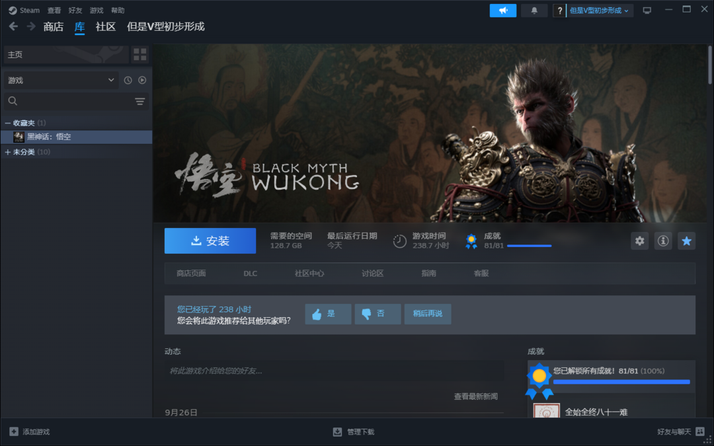Open the 社区中心 link

309,274
